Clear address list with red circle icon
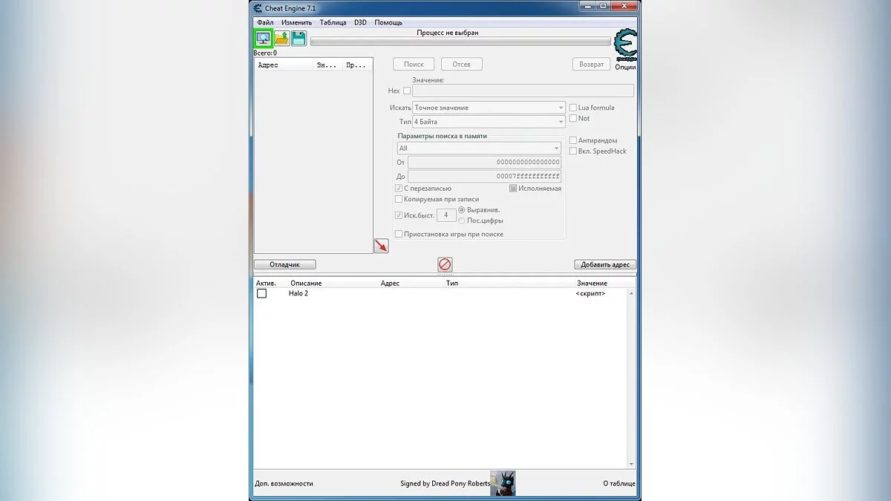Image resolution: width=891 pixels, height=501 pixels. pos(445,263)
